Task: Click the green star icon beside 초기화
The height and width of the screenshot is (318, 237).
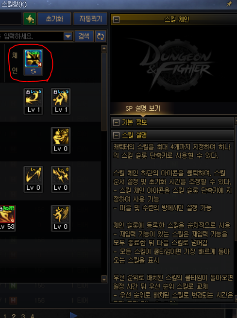Action: tap(30, 19)
